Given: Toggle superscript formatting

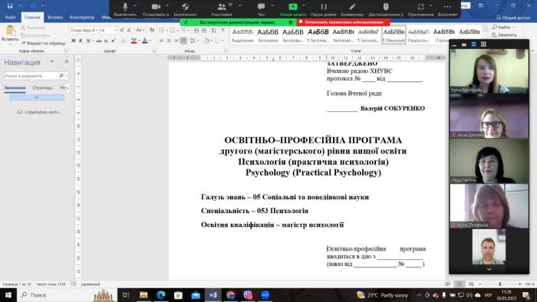Looking at the screenshot, I should coord(114,41).
